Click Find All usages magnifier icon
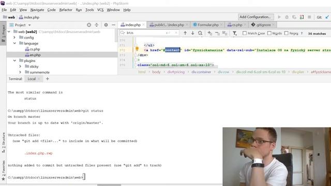This screenshot has width=331, height=186. 200,33
